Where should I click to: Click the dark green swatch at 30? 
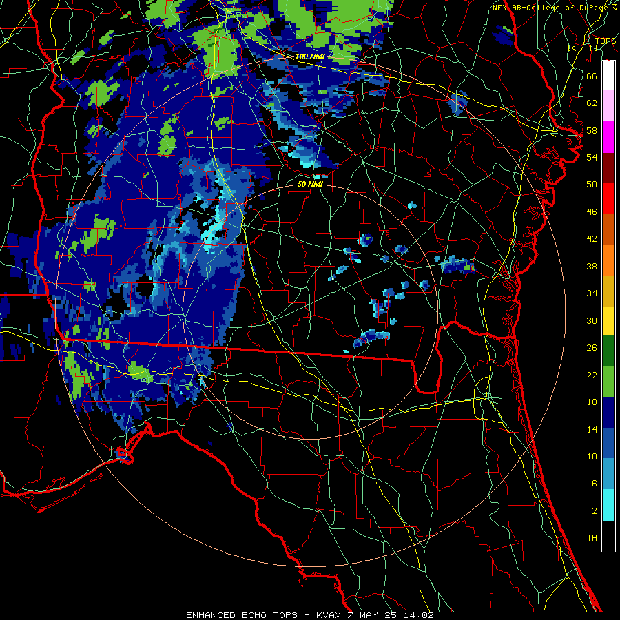[608, 351]
